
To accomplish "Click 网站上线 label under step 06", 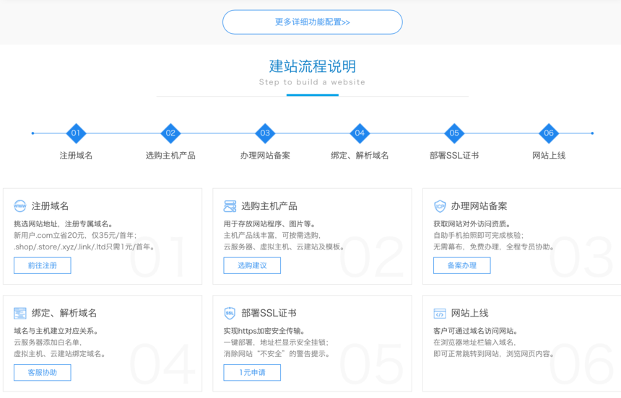I will [549, 156].
